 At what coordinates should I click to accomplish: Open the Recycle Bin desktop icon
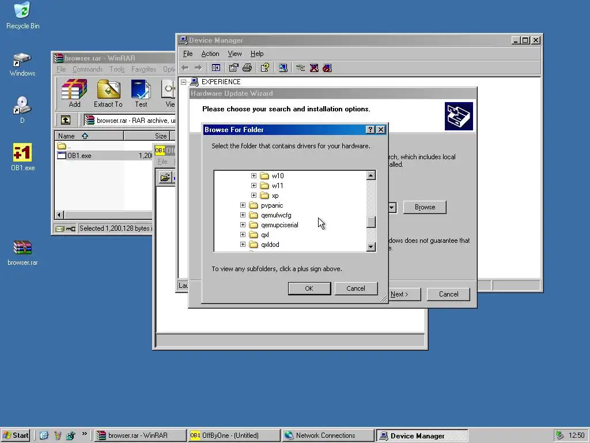click(22, 15)
